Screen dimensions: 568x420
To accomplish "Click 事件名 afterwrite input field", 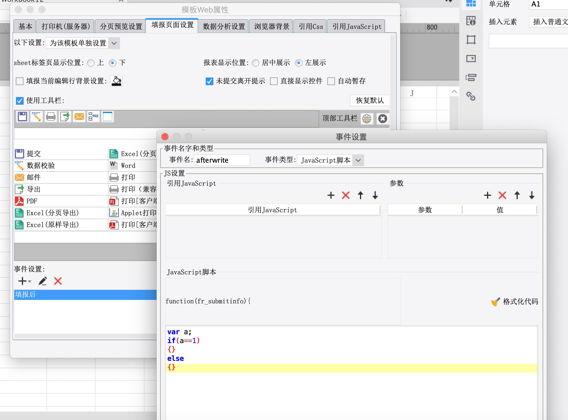I will click(222, 160).
